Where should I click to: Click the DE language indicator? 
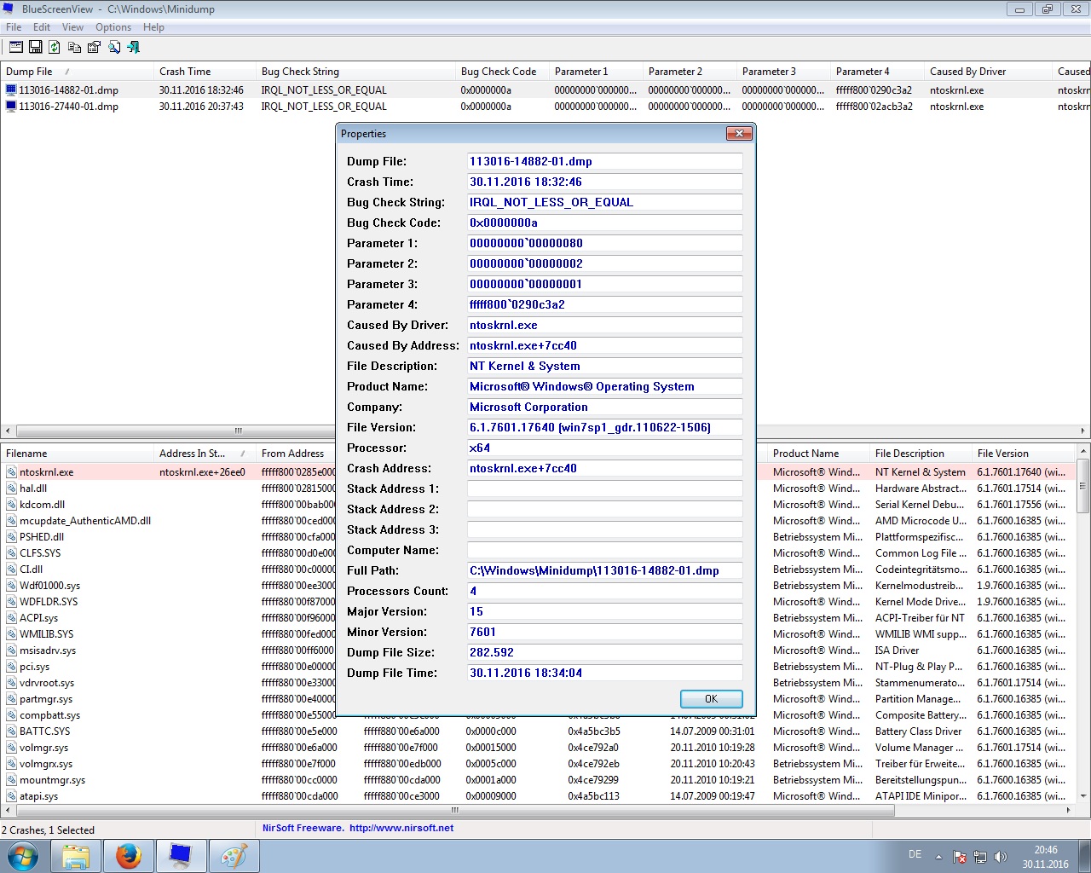click(915, 854)
